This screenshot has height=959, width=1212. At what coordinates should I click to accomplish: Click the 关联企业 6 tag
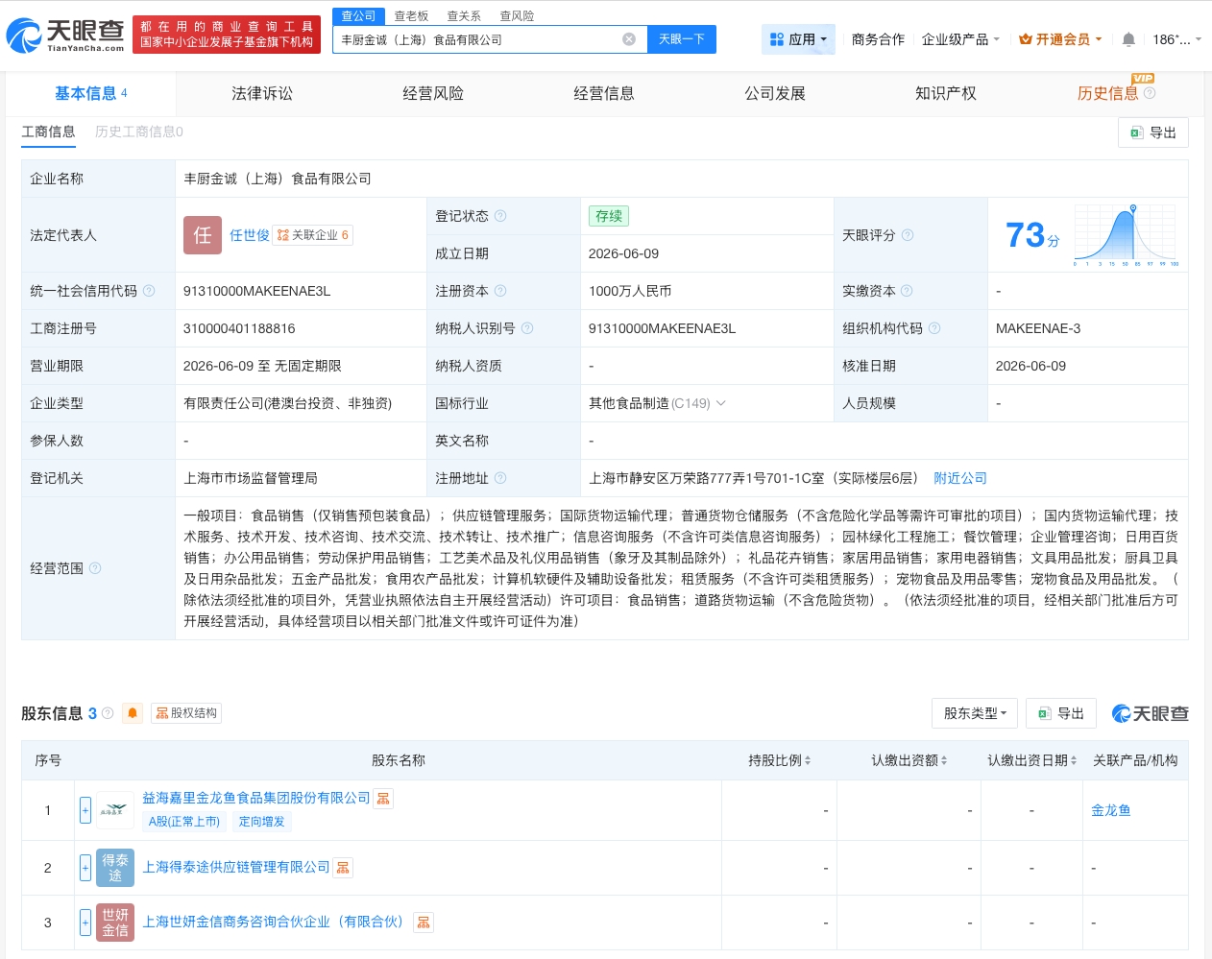[312, 235]
